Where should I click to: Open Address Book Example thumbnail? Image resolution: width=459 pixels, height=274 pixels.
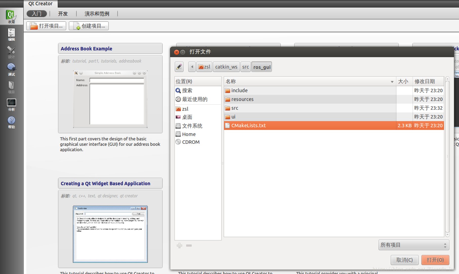[x=110, y=99]
